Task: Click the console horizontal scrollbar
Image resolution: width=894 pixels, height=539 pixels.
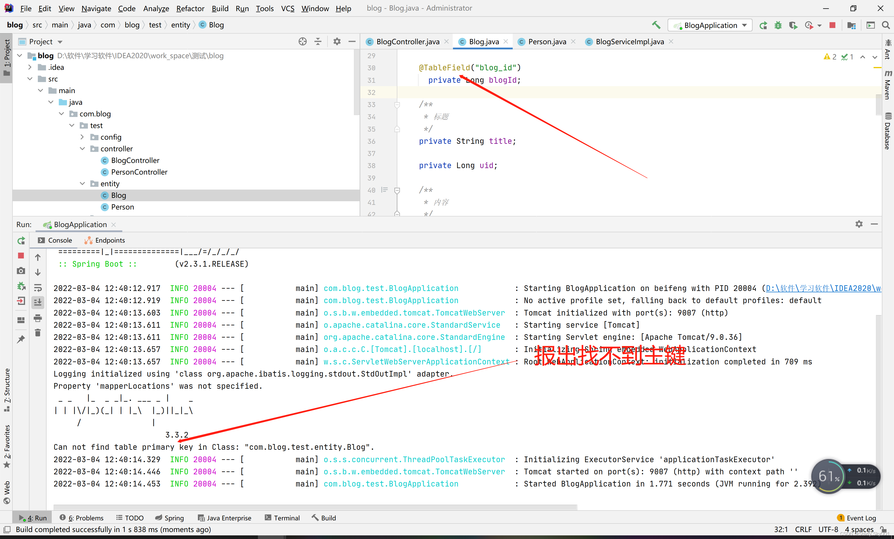Action: [315, 506]
